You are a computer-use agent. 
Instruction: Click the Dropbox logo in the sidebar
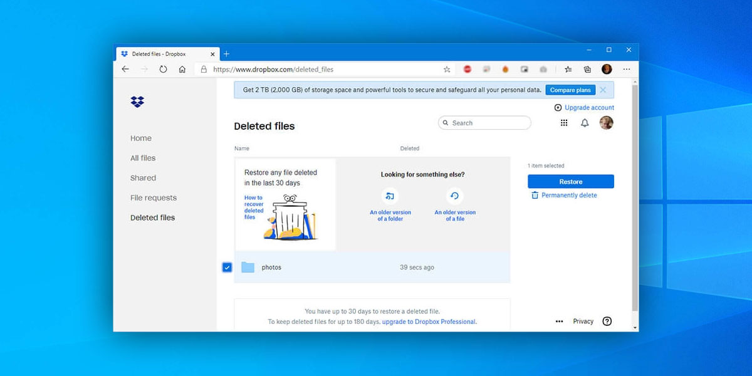click(137, 102)
